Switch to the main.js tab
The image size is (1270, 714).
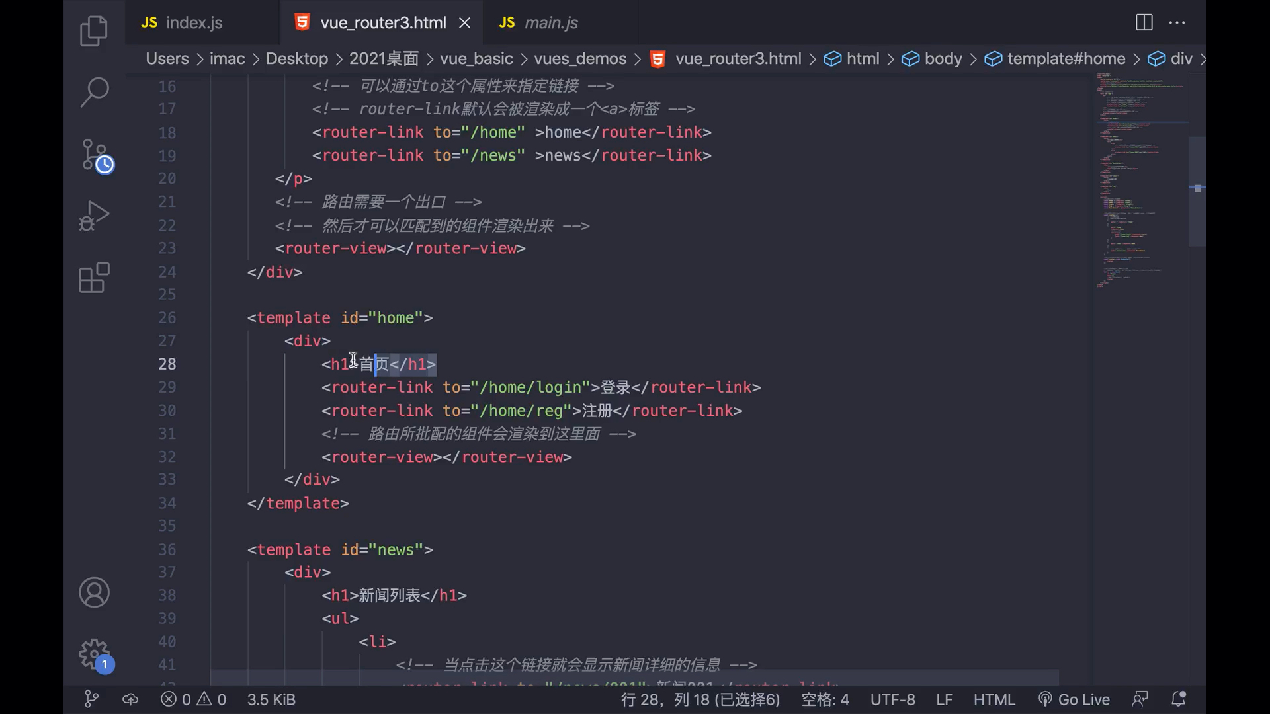561,22
